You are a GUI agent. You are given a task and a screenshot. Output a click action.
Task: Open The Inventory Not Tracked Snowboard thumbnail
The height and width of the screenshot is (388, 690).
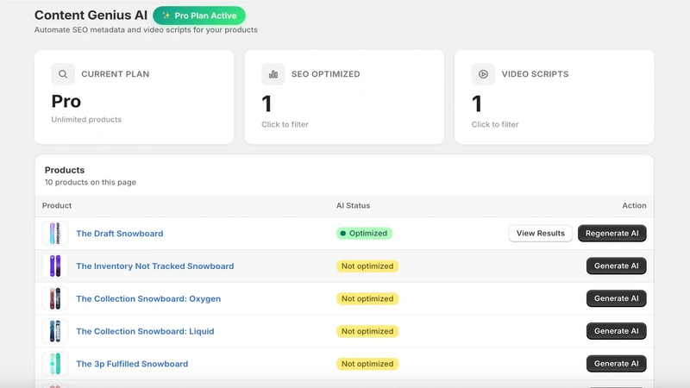click(55, 266)
